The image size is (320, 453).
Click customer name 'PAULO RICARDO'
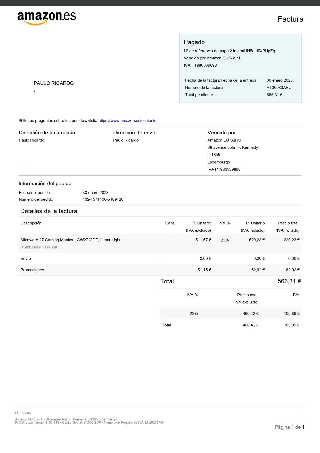click(x=54, y=83)
